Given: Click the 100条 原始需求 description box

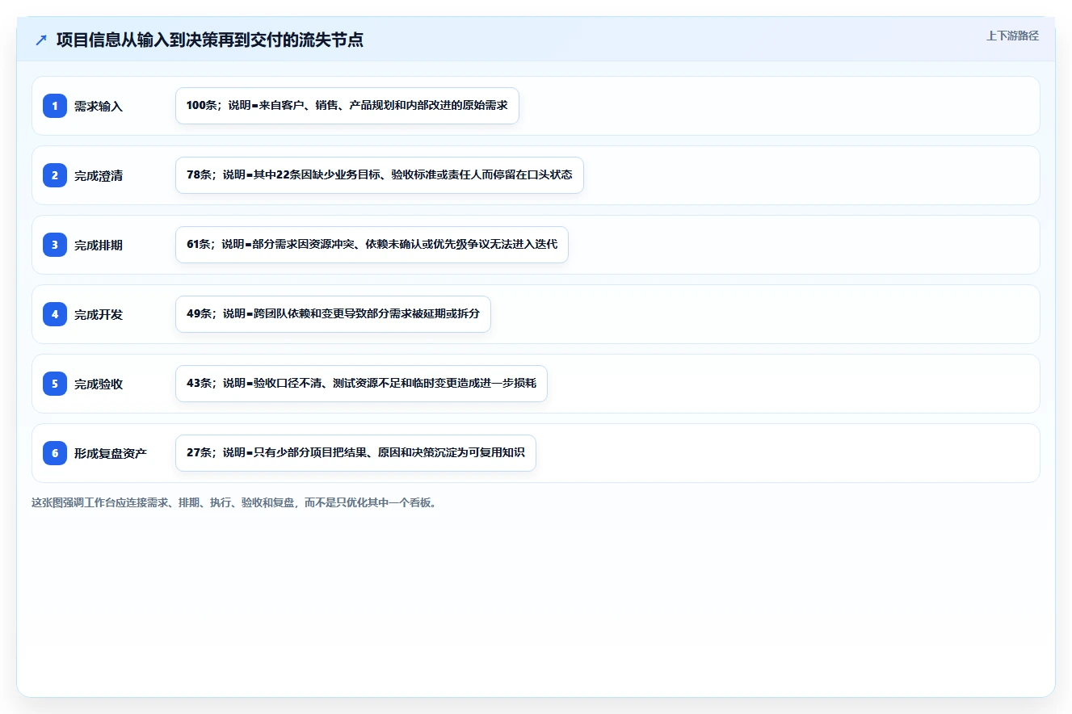Looking at the screenshot, I should point(347,106).
